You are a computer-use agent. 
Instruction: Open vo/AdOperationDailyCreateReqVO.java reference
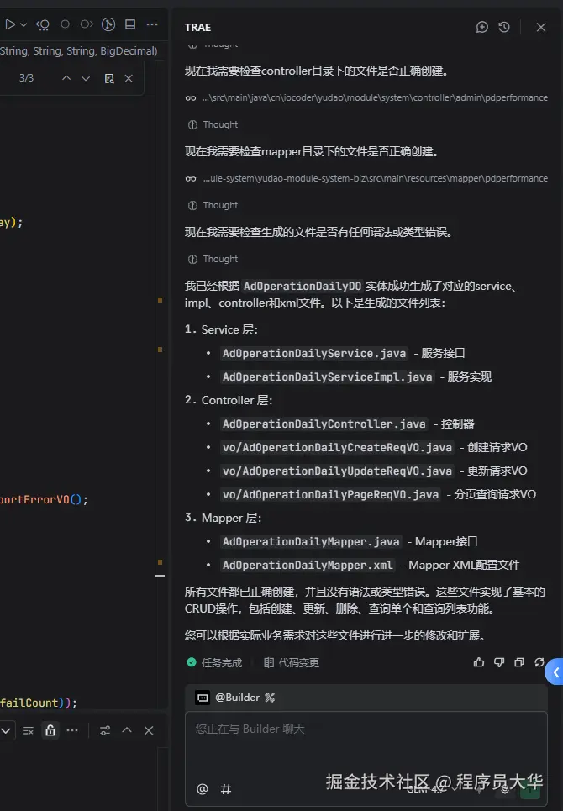tap(337, 447)
